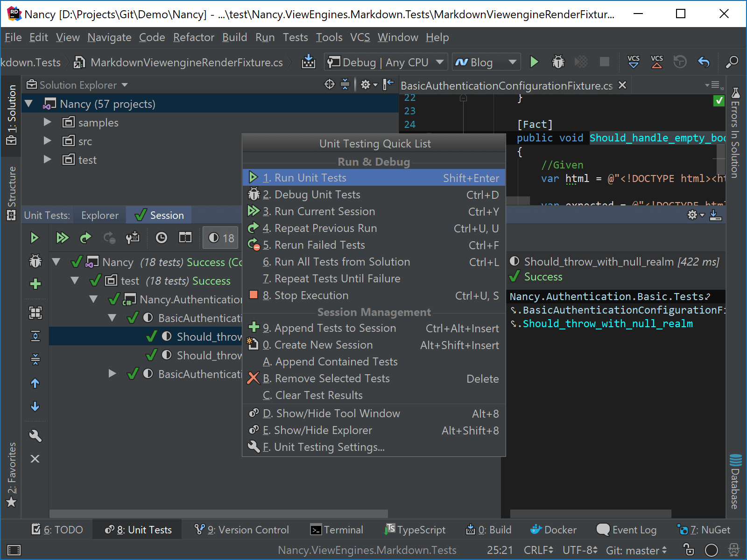This screenshot has height=560, width=747.
Task: Choose Debug Unit Tests entry
Action: pos(374,195)
